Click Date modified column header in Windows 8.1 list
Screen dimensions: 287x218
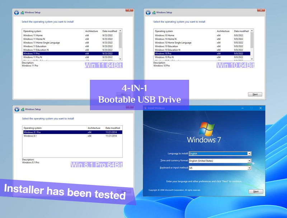(x=113, y=128)
